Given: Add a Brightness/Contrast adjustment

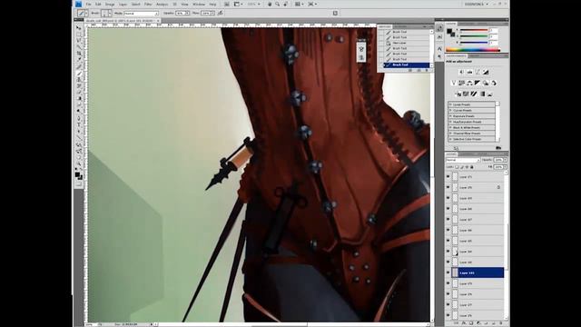Looking at the screenshot, I should coord(461,72).
